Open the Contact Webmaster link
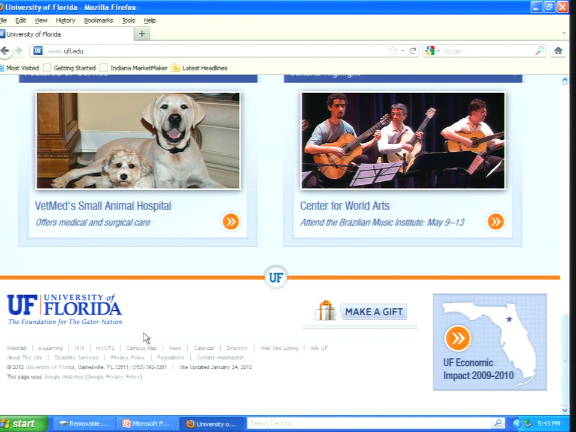Image resolution: width=576 pixels, height=432 pixels. (x=220, y=358)
